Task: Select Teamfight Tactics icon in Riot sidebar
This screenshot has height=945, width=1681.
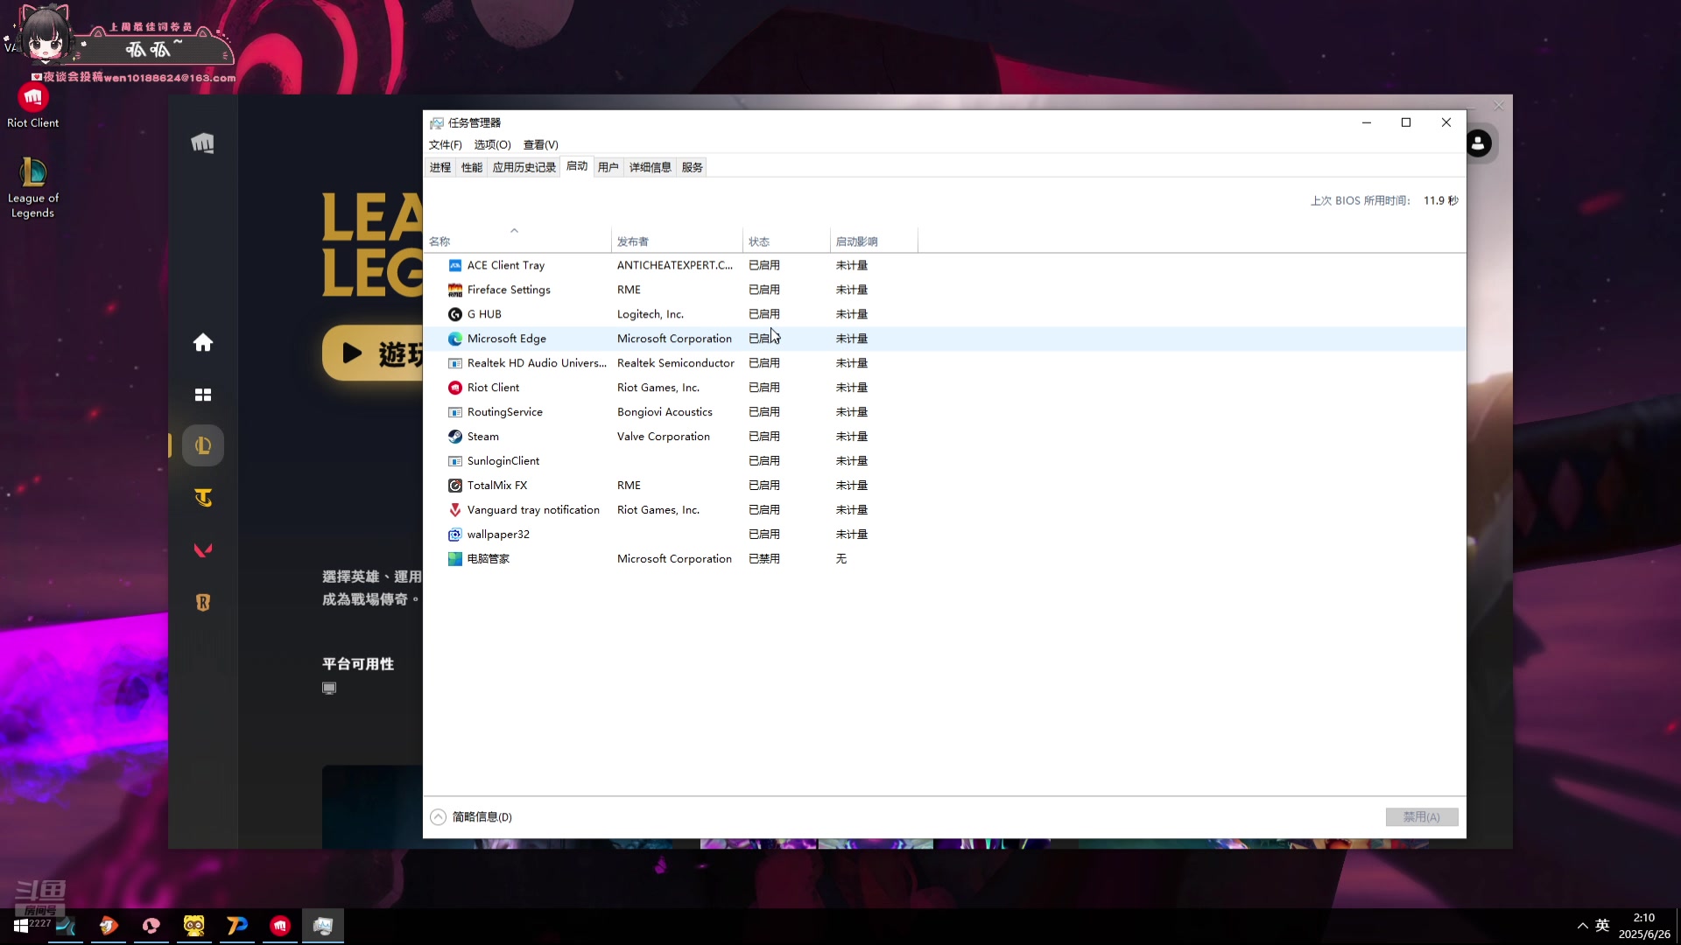Action: point(203,498)
